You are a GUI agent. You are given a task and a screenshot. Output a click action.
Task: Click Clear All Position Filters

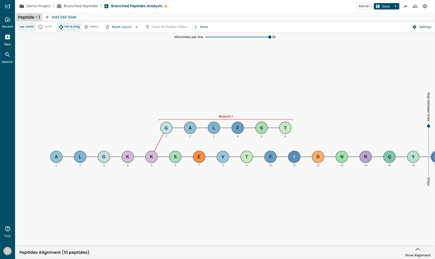click(x=166, y=27)
